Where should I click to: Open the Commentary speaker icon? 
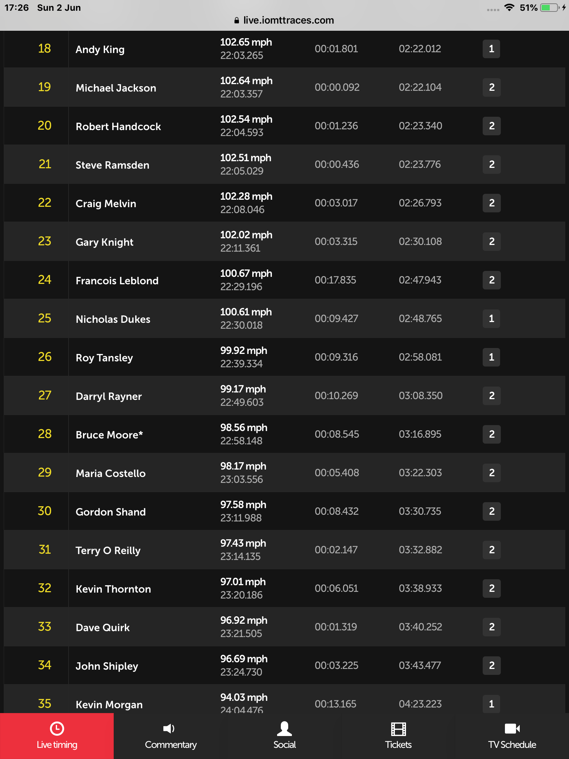(x=169, y=729)
